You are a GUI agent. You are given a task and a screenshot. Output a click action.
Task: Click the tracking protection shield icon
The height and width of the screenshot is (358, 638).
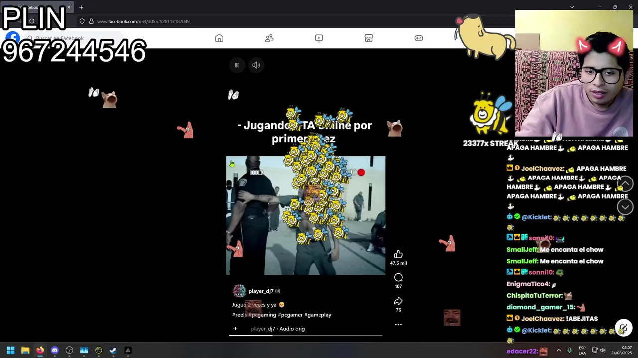click(x=82, y=21)
